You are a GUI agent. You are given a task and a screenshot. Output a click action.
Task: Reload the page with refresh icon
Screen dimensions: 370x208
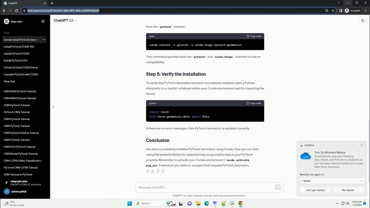16,10
